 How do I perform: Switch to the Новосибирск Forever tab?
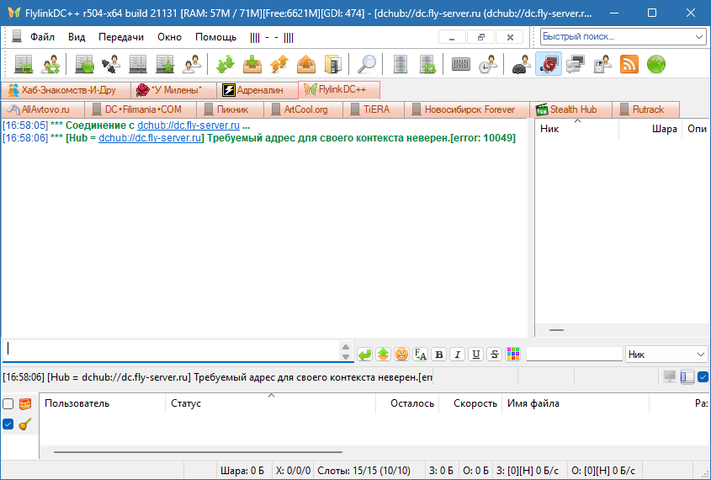coord(467,109)
